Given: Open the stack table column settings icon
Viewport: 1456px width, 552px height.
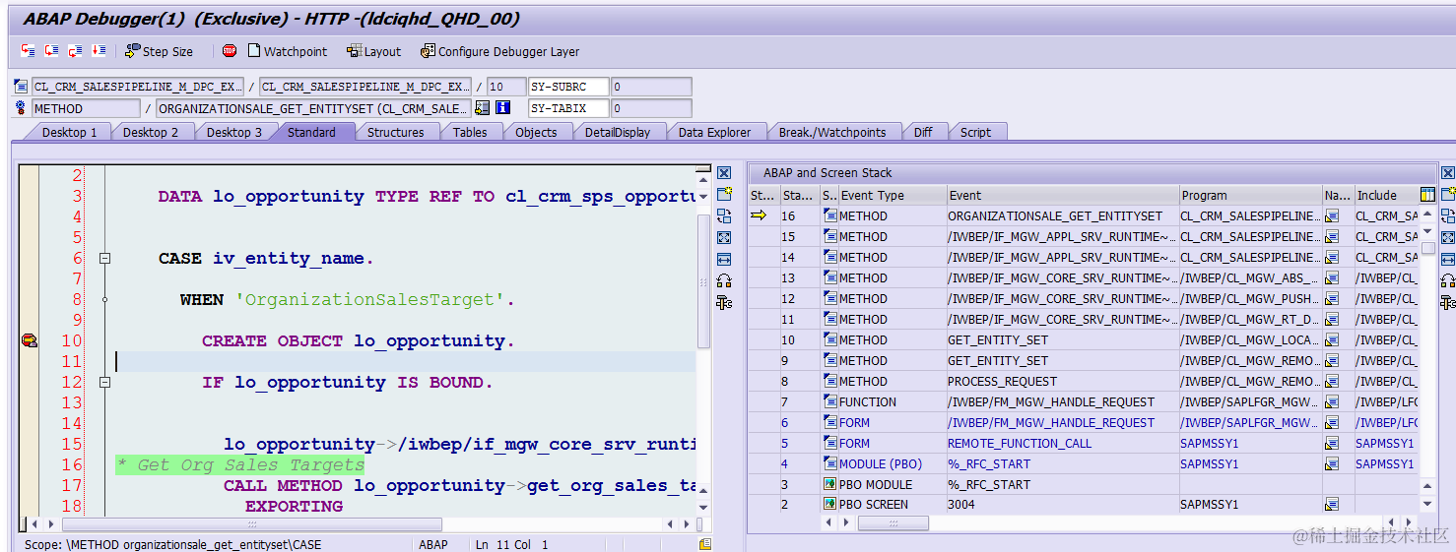Looking at the screenshot, I should point(1427,195).
